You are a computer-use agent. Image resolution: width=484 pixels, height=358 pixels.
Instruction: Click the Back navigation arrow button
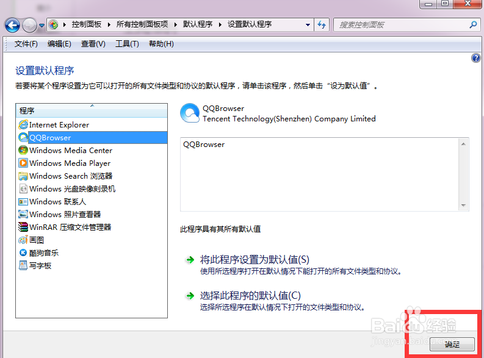(12, 25)
